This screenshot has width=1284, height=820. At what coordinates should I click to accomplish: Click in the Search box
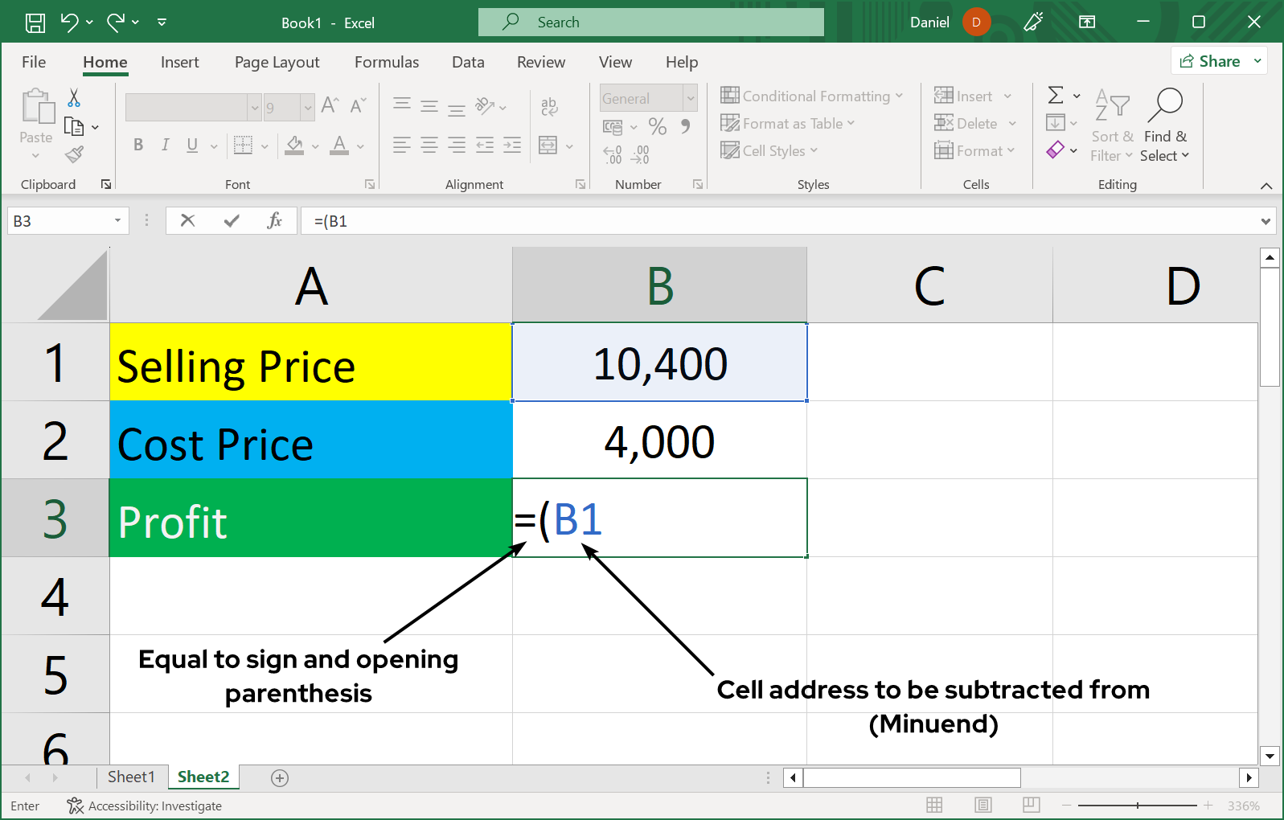tap(651, 23)
